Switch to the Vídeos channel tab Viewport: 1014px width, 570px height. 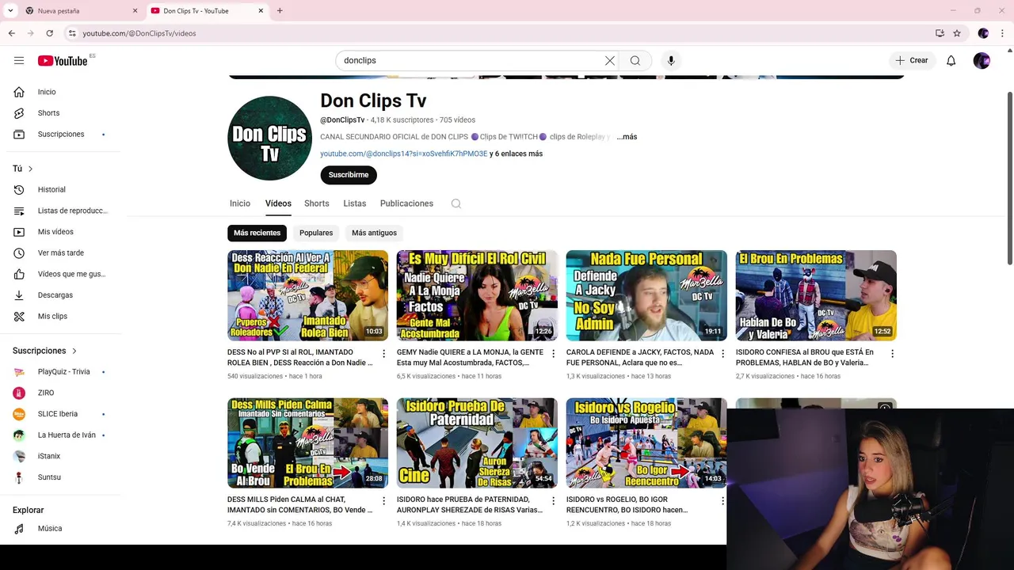click(x=278, y=203)
